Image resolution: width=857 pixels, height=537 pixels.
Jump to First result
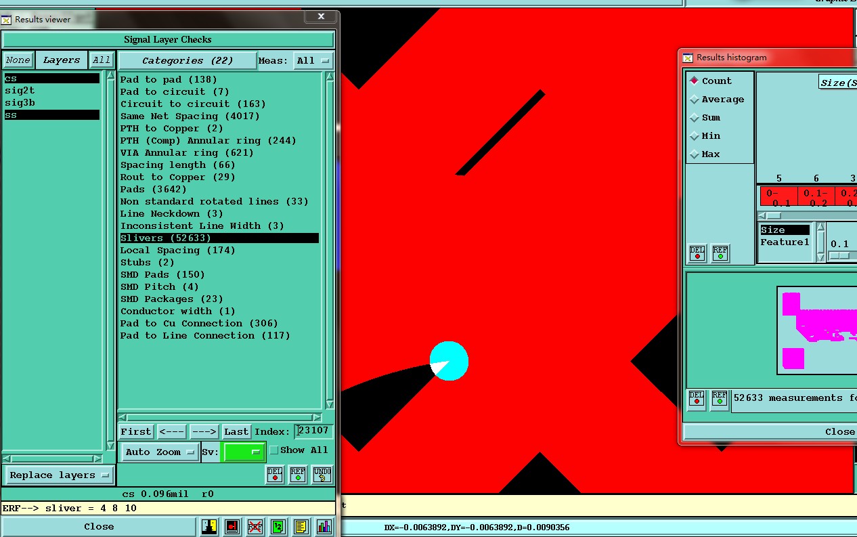(x=136, y=431)
